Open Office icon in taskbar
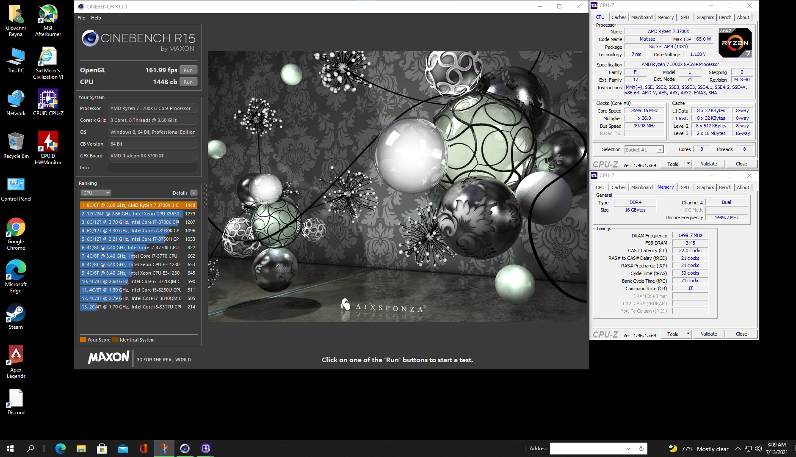 click(x=143, y=449)
